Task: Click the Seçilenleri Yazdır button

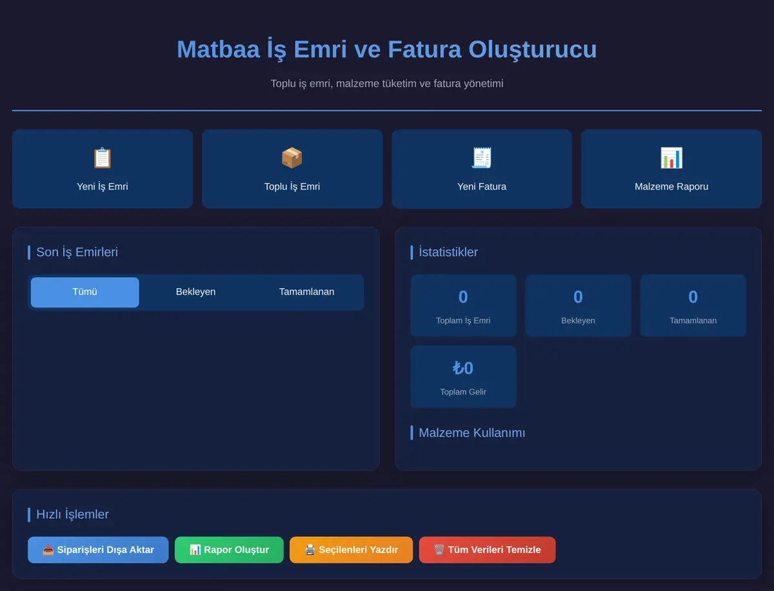Action: tap(351, 550)
